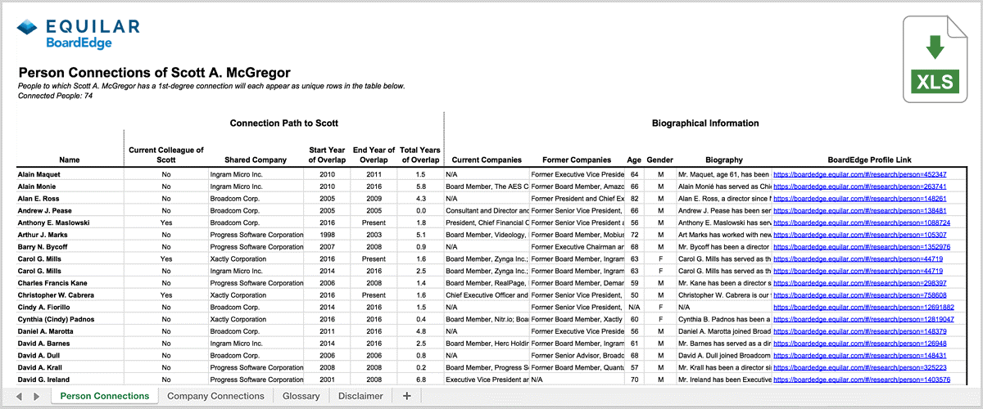Viewport: 983px width, 409px height.
Task: Select the Gender column header
Action: point(659,160)
